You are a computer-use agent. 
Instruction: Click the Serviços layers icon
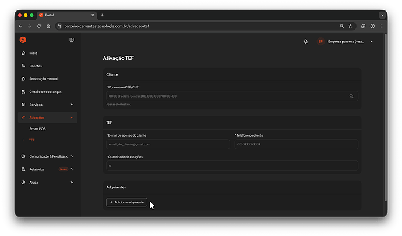[x=23, y=105]
